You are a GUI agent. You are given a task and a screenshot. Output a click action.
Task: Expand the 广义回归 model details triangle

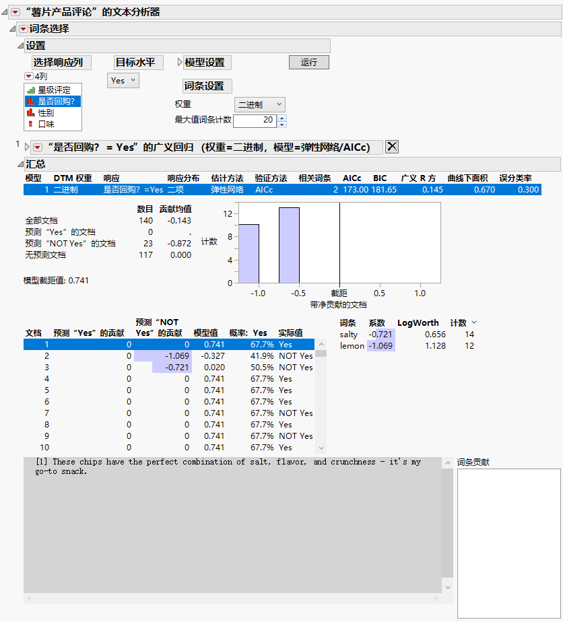pyautogui.click(x=27, y=147)
